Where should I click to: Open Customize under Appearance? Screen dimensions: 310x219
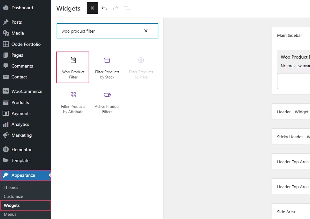[13, 197]
